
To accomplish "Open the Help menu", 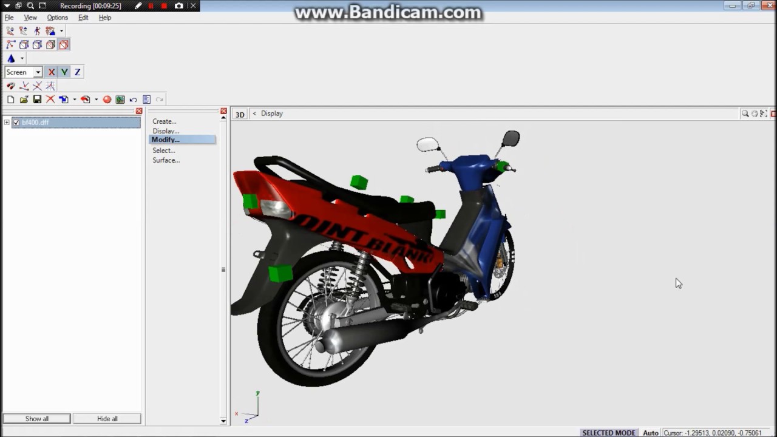I will tap(105, 18).
